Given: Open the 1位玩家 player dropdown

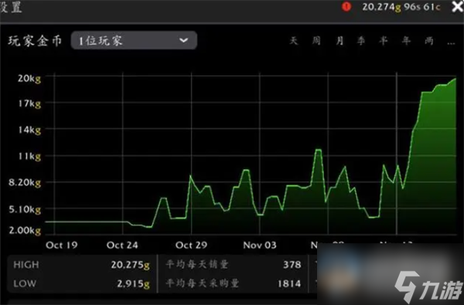Looking at the screenshot, I should 134,40.
